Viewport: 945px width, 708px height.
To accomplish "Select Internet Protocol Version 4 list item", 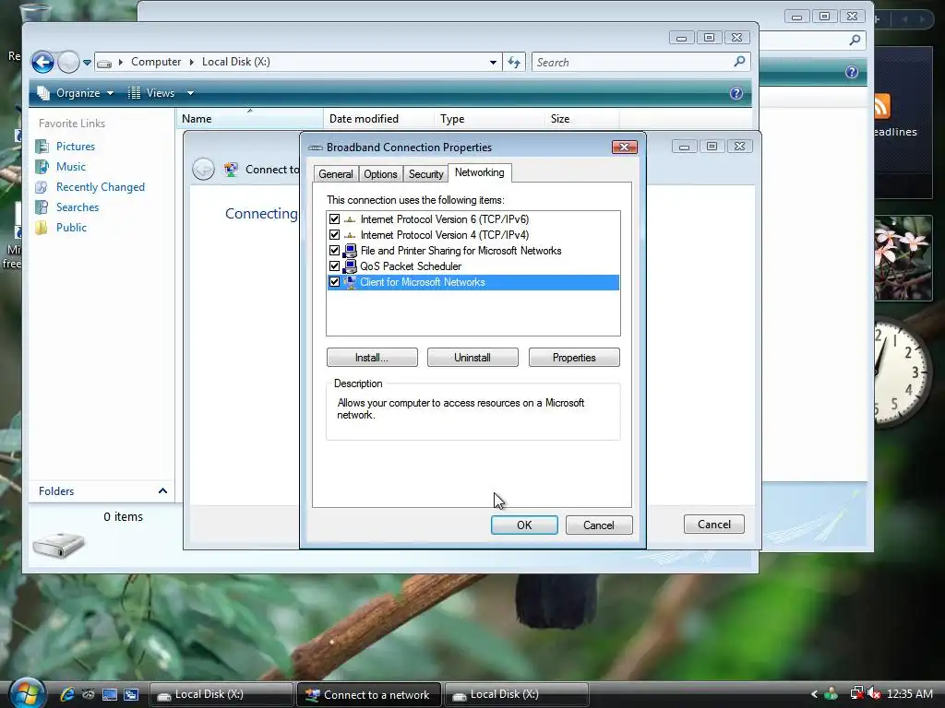I will tap(445, 235).
